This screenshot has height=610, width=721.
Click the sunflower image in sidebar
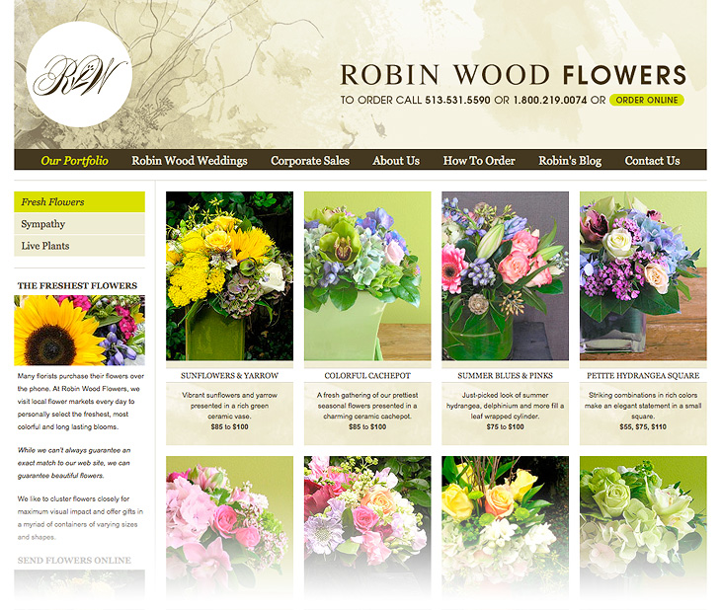(x=79, y=331)
